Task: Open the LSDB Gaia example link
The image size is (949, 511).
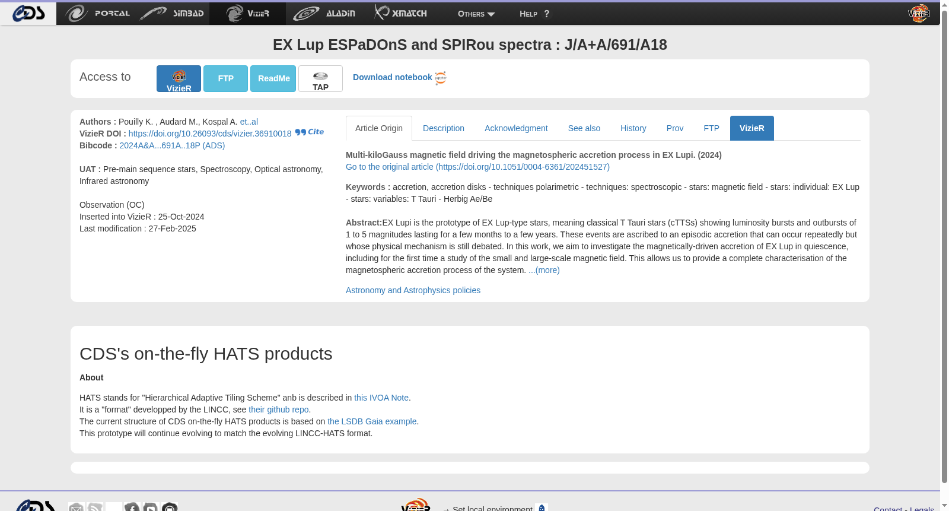Action: coord(372,421)
